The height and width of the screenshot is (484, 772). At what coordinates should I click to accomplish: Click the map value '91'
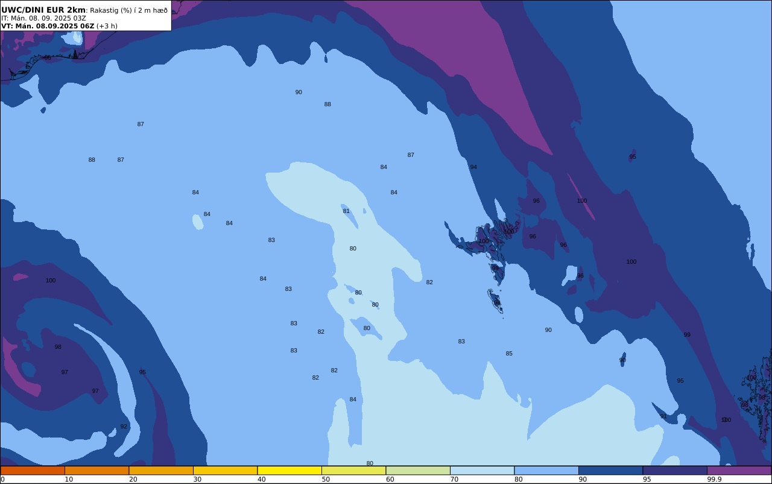(663, 416)
